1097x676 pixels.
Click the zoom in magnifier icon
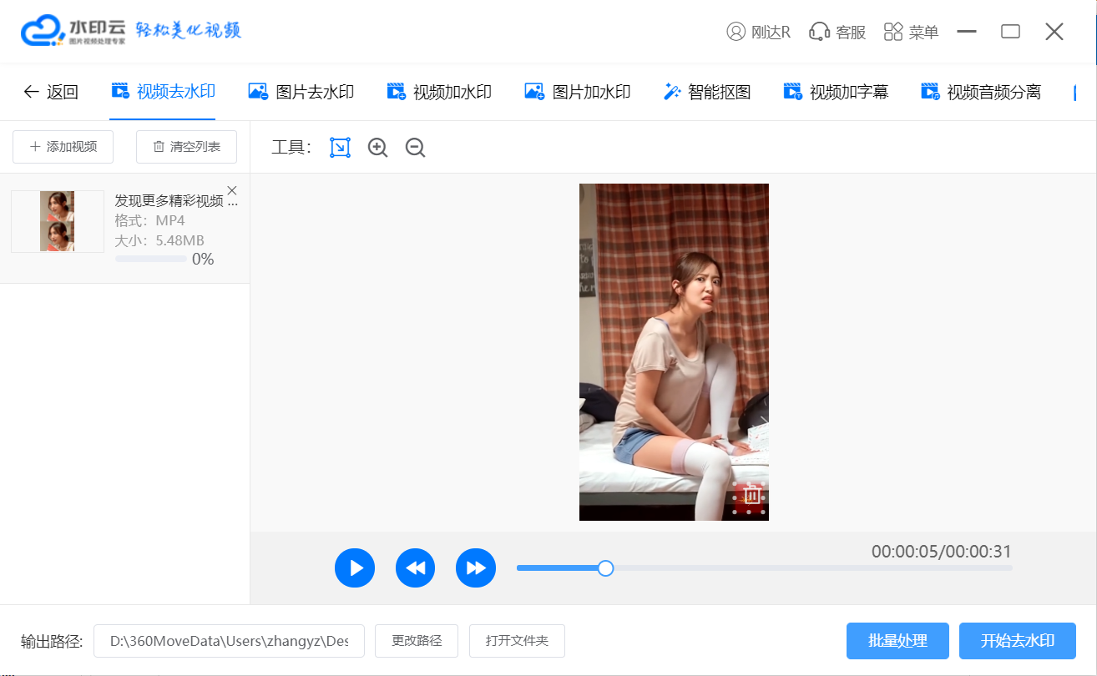click(x=378, y=148)
